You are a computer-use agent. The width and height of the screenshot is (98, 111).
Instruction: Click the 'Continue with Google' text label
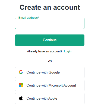[x=43, y=72]
